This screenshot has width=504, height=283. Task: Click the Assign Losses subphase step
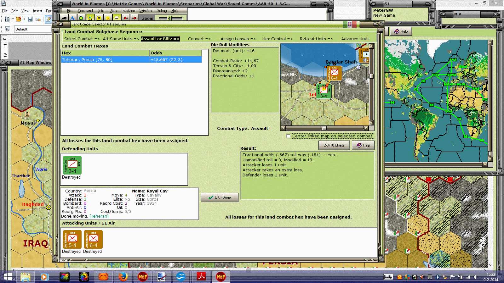238,39
